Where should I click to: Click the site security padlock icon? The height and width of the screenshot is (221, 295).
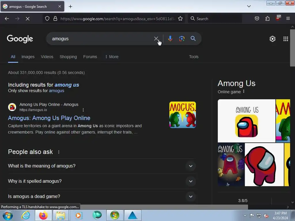click(x=55, y=19)
